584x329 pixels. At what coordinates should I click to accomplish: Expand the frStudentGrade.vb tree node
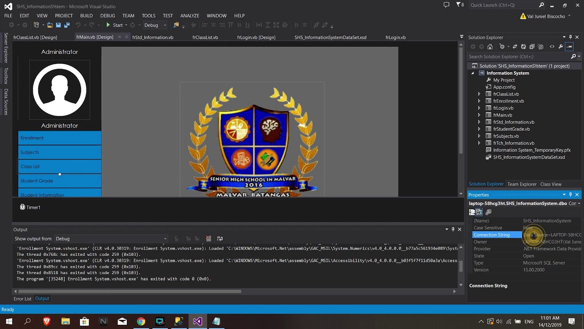pyautogui.click(x=479, y=129)
